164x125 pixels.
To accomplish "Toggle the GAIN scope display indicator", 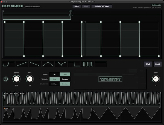I will (x=22, y=93).
